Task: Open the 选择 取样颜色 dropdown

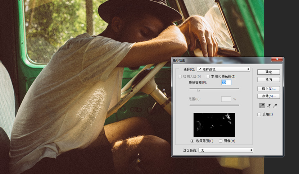Action: click(223, 69)
